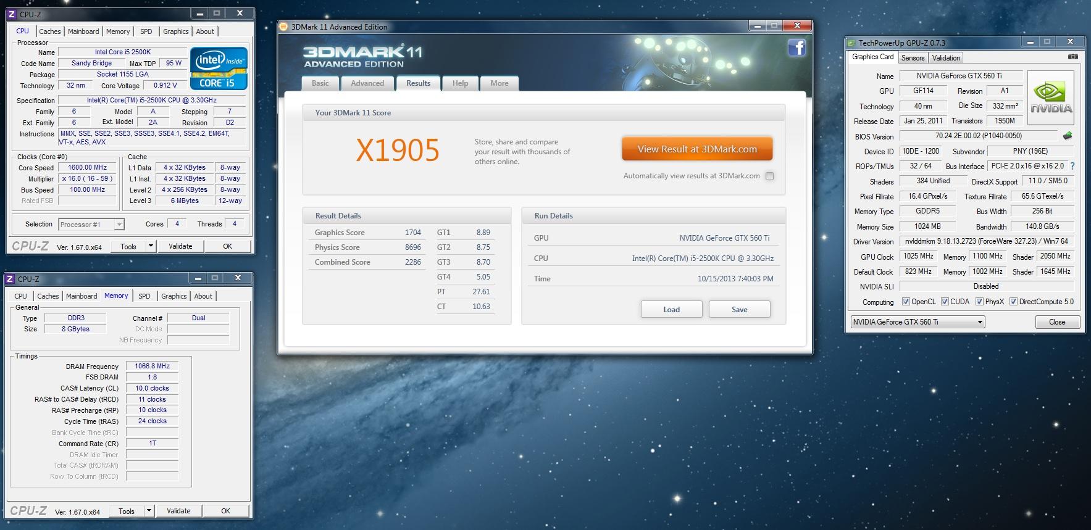The height and width of the screenshot is (530, 1091).
Task: Click the CPU Specification field in CPU-Z
Action: point(151,101)
